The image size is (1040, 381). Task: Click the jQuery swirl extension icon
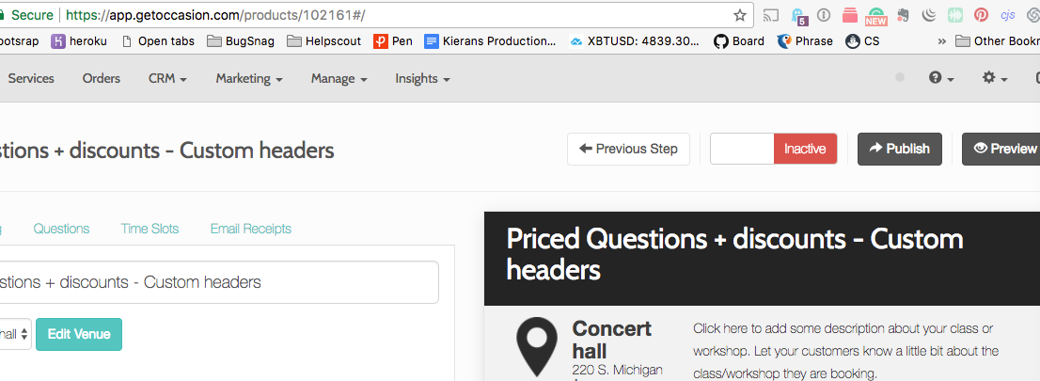[x=929, y=15]
